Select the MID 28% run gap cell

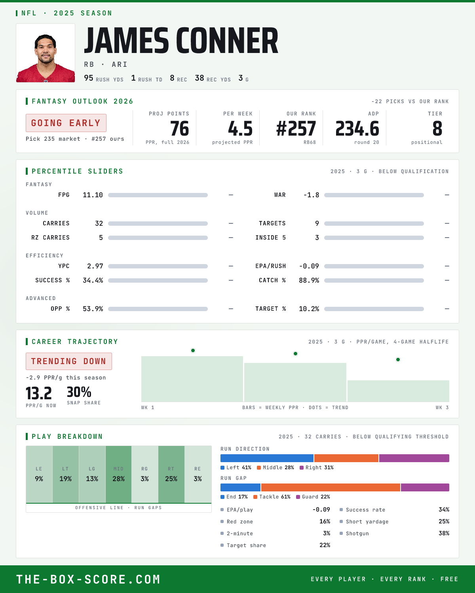[x=118, y=474]
